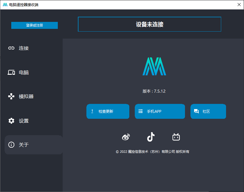Switch to the 电脑 sidebar tab
The image size is (244, 192).
pos(24,73)
